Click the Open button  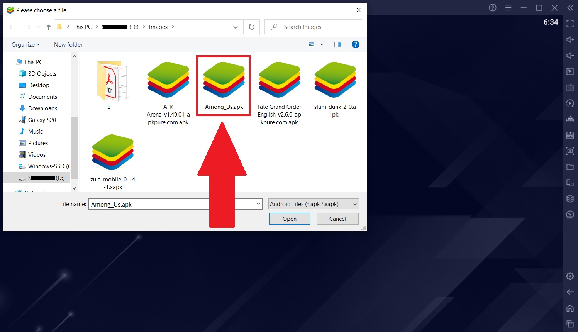tap(290, 219)
